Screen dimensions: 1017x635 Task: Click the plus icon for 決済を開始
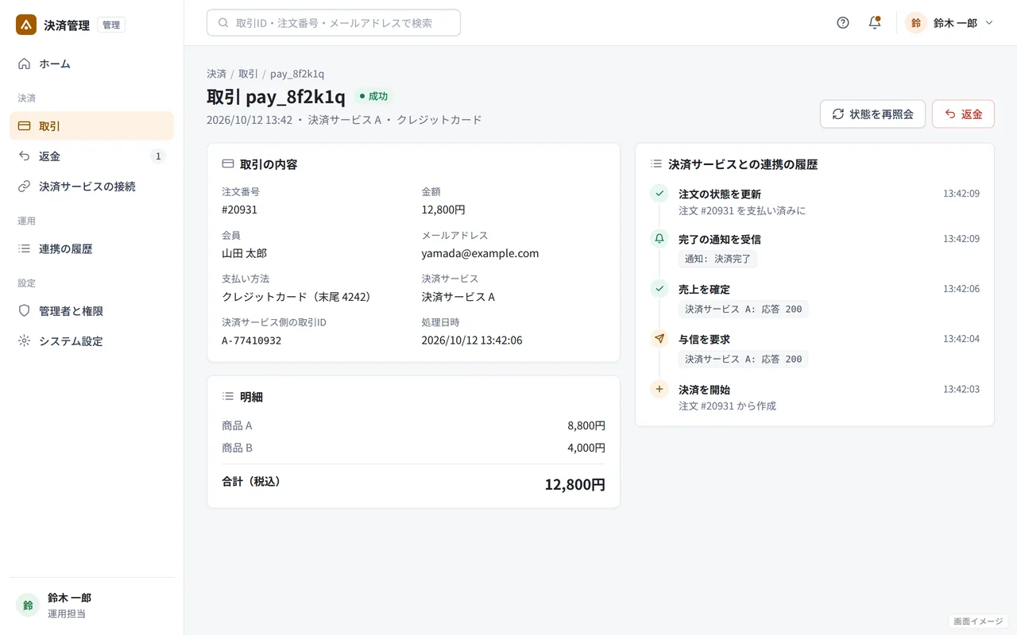coord(659,389)
